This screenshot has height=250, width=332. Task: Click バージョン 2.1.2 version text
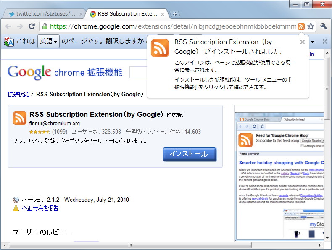[40, 200]
